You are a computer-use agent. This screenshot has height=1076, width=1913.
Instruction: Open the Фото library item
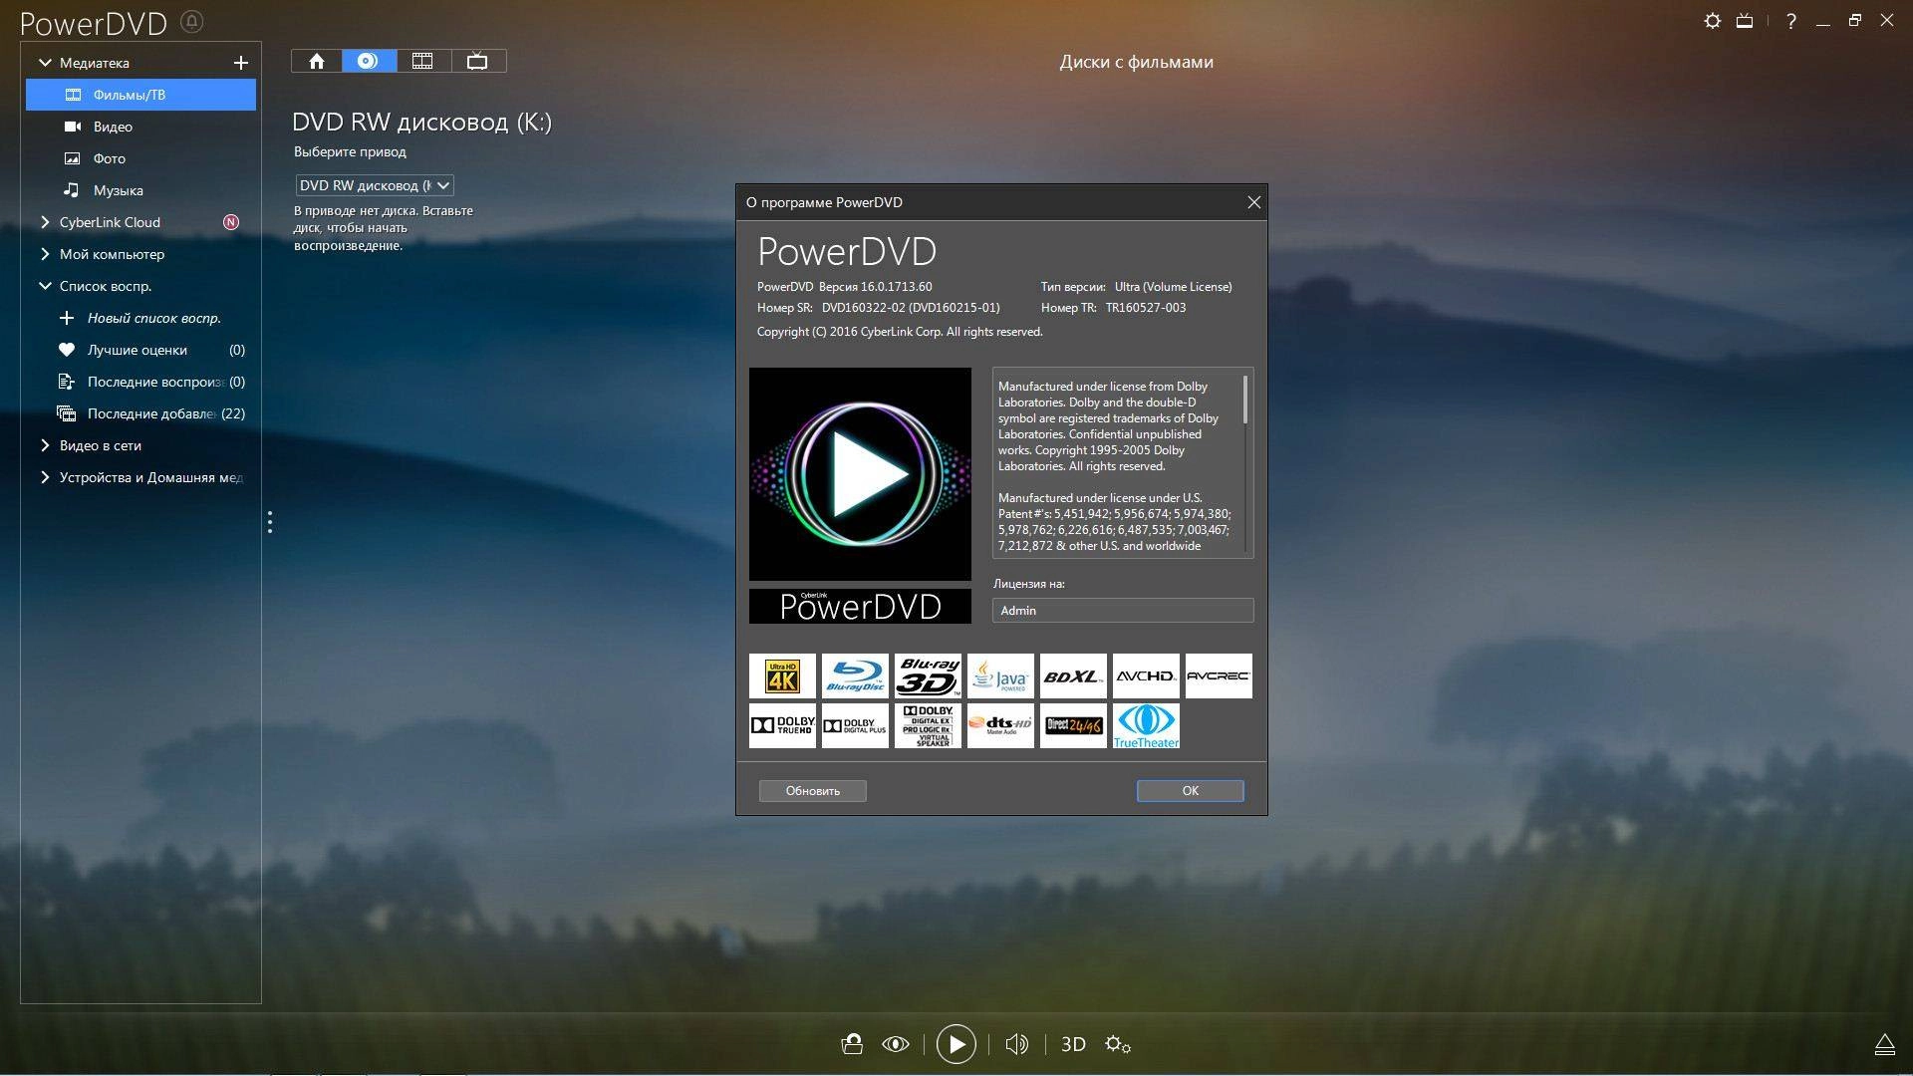(140, 158)
